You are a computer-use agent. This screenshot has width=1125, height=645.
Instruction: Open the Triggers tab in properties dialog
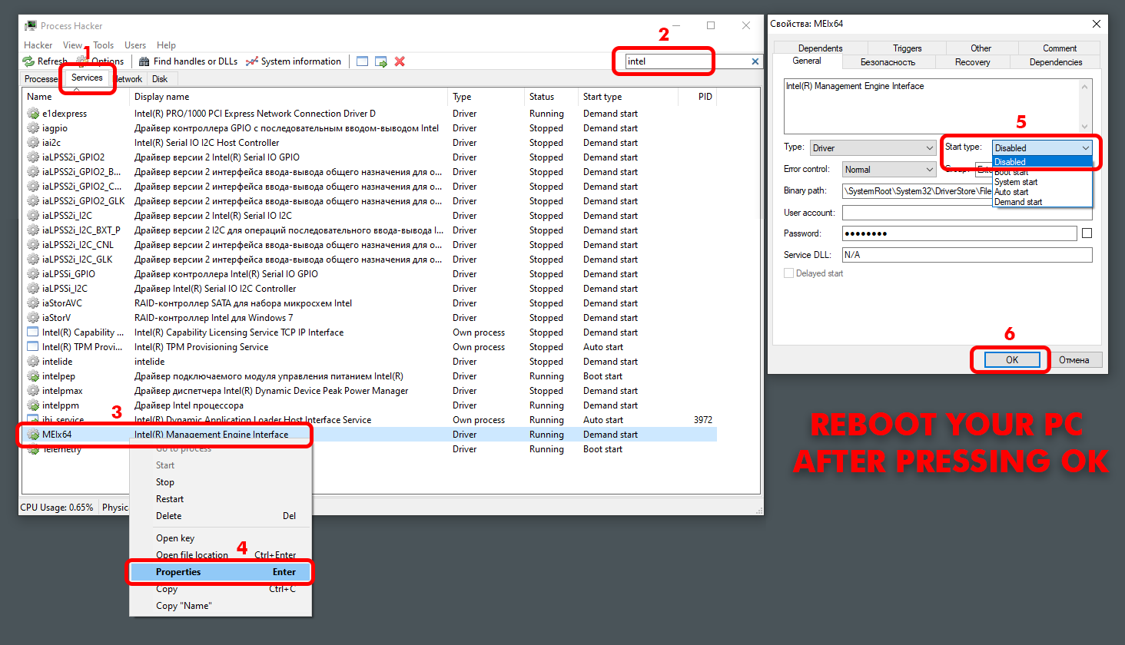[x=907, y=48]
